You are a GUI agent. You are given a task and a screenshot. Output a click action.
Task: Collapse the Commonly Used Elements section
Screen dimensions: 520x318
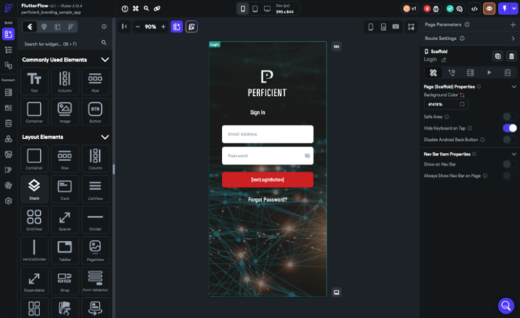click(105, 60)
